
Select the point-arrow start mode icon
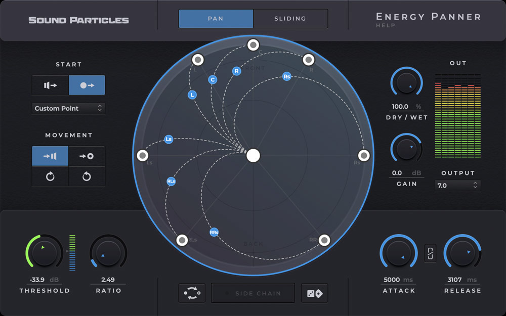tap(86, 85)
